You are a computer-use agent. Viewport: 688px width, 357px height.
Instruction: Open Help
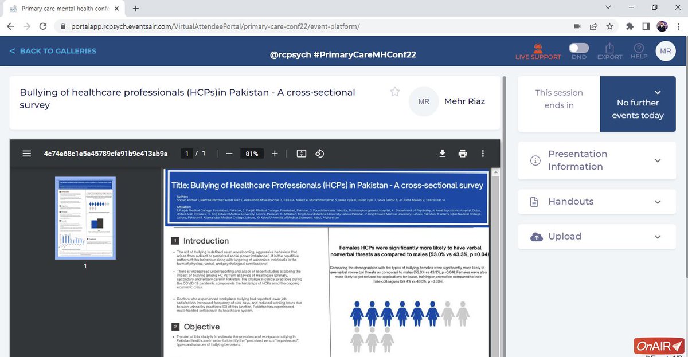639,52
